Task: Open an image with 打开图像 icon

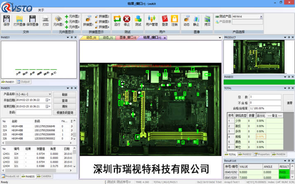Action: pyautogui.click(x=20, y=20)
